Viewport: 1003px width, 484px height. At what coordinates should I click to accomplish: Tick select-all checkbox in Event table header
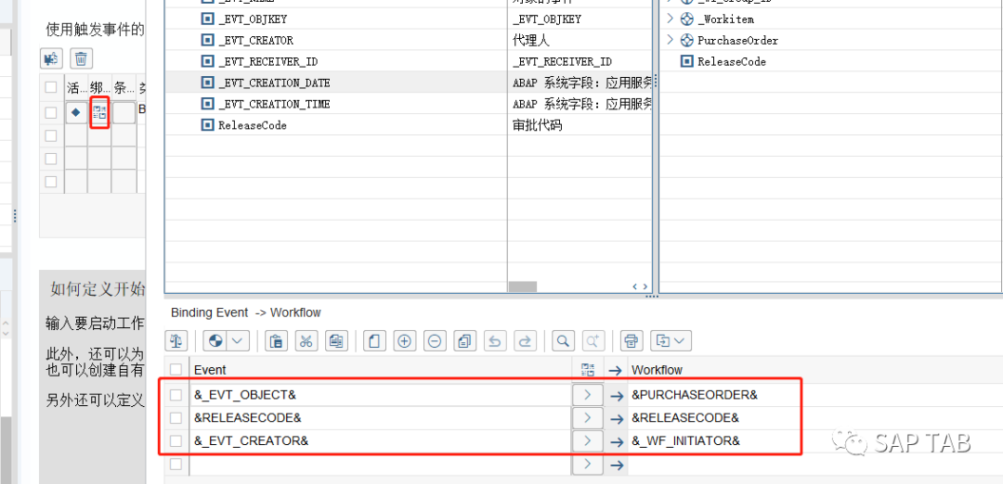coord(176,369)
